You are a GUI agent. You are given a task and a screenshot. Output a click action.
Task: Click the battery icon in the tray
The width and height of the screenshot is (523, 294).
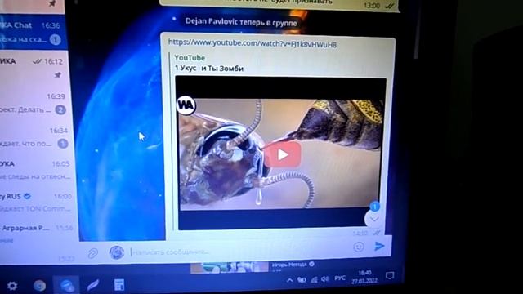pyautogui.click(x=302, y=280)
